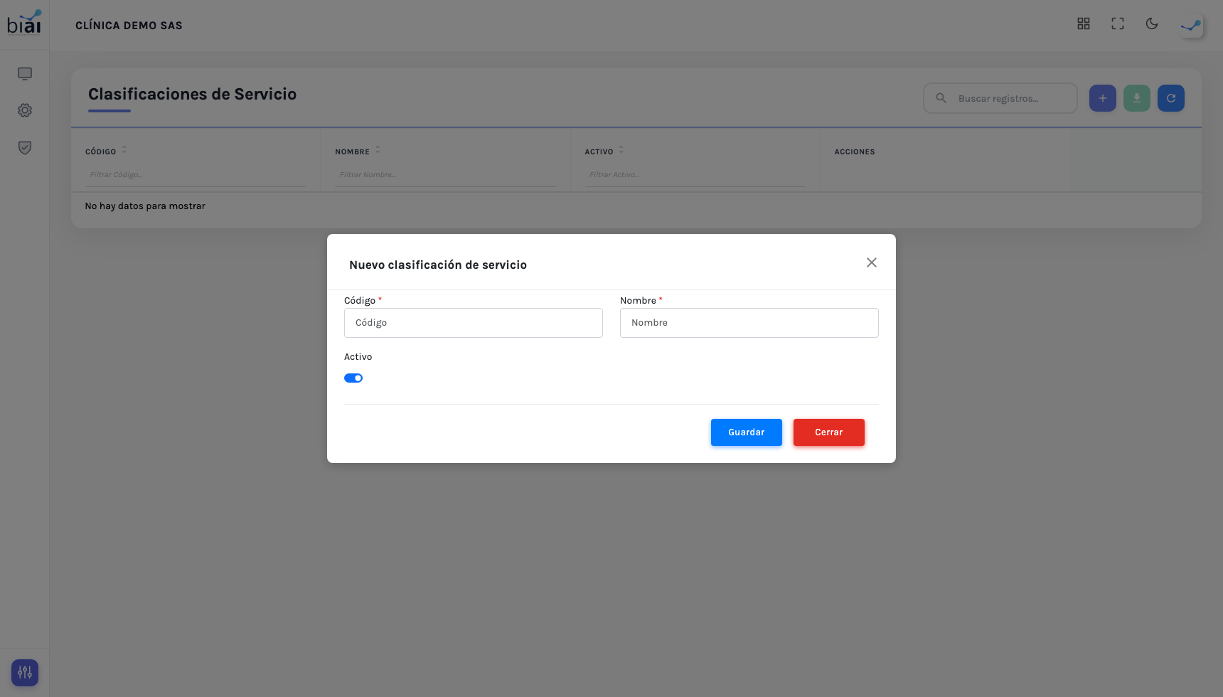
Task: Focus the Nombre input field
Action: [x=749, y=323]
